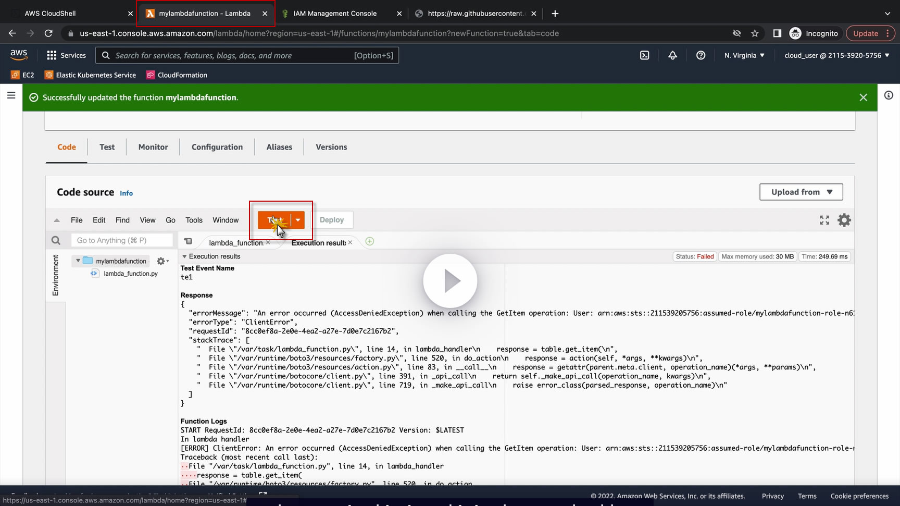Open the info panel icon at right edge
The image size is (900, 506).
point(889,95)
